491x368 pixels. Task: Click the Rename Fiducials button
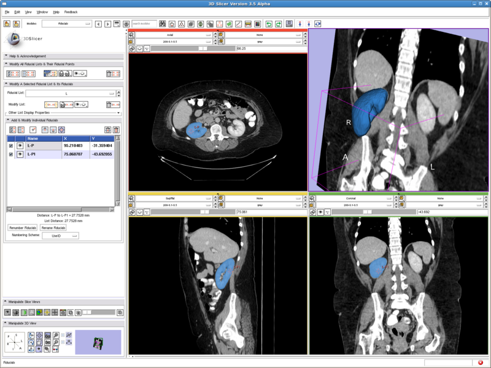tap(55, 228)
